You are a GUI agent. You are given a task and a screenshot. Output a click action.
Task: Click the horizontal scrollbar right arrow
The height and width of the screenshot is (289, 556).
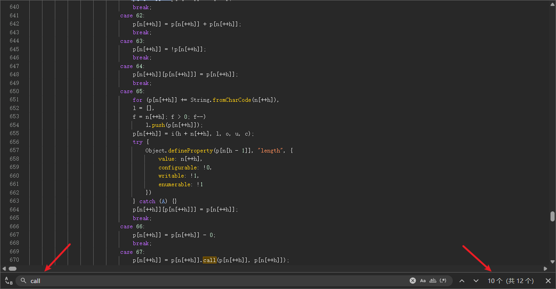(x=545, y=268)
